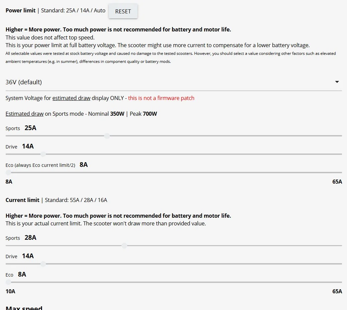Screen dimensions: 347x310
Task: Click the arrow on the system voltage selector
Action: coord(337,82)
